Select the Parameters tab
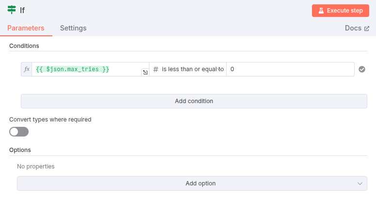Viewport: 376px width, 198px height. (x=26, y=28)
